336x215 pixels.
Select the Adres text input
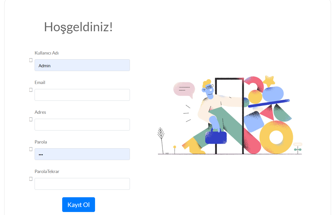coord(82,124)
